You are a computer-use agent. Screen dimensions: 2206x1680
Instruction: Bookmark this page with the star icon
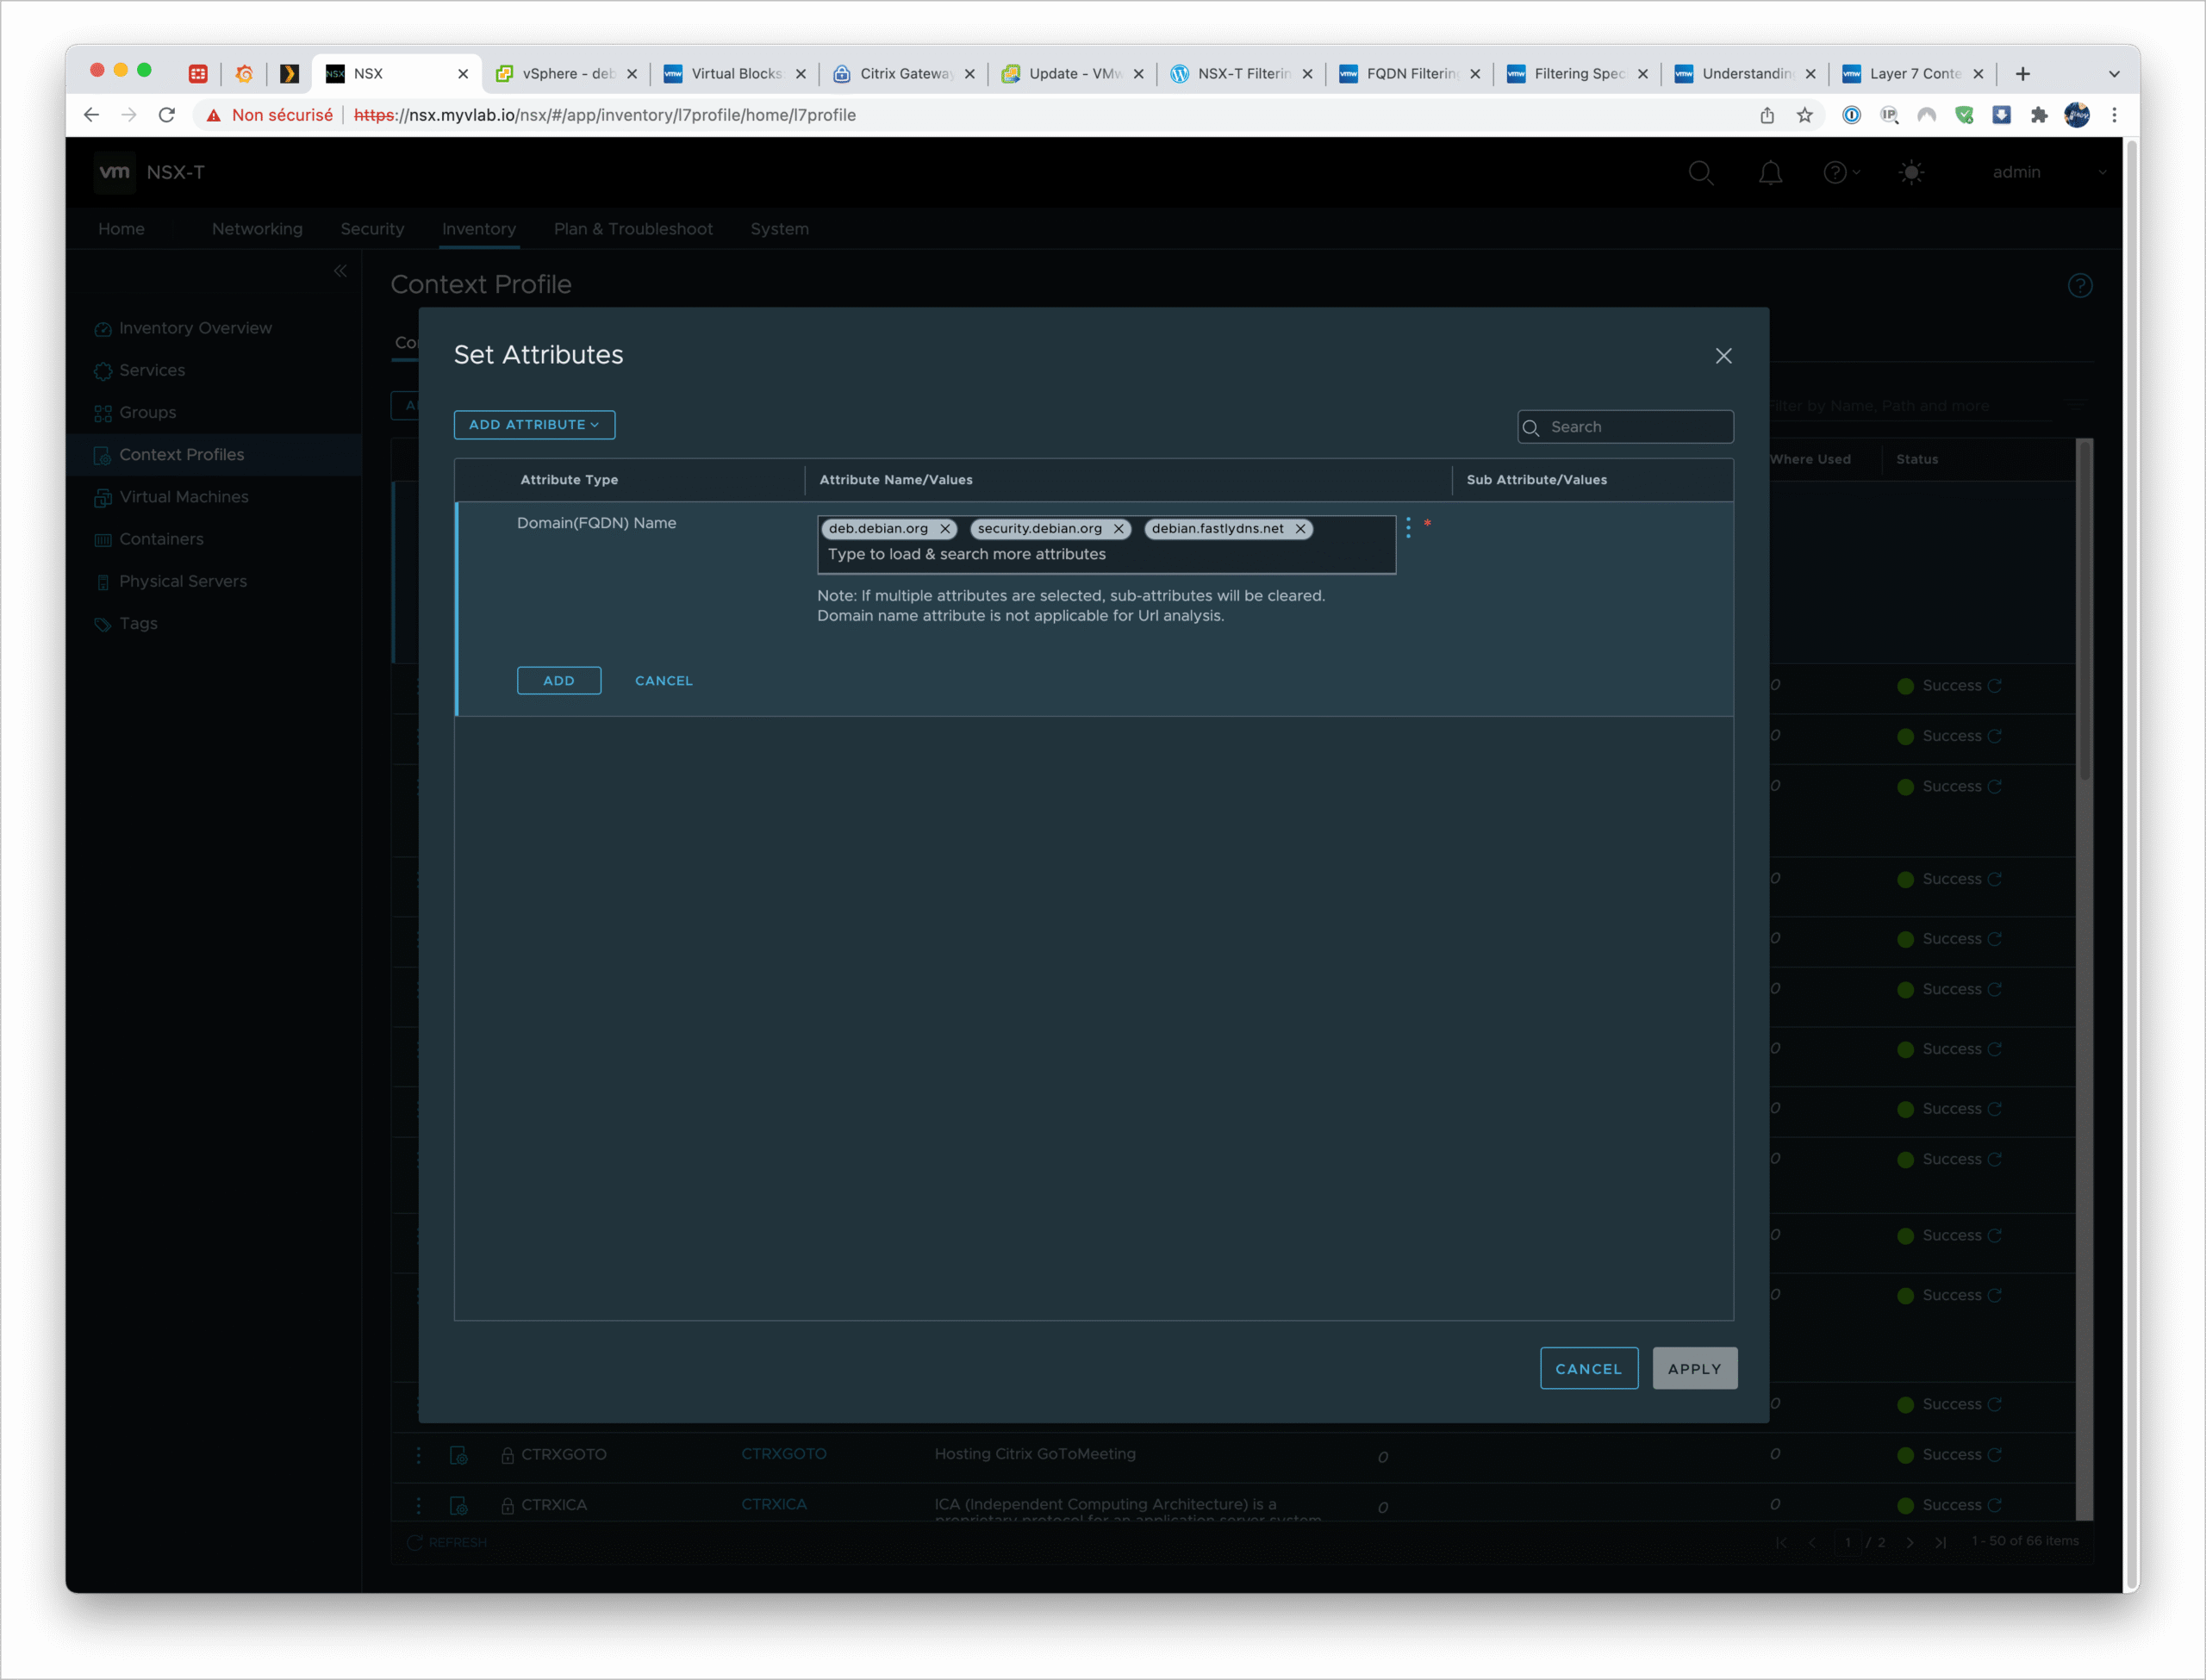click(1805, 115)
